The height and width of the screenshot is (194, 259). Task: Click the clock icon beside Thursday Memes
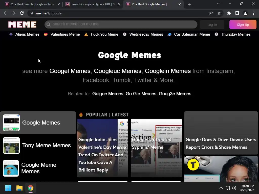(217, 34)
